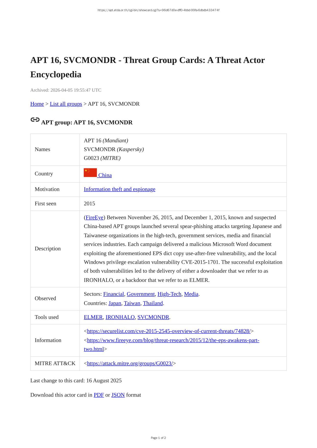Open the SVCMONDR tool link

pyautogui.click(x=153, y=317)
